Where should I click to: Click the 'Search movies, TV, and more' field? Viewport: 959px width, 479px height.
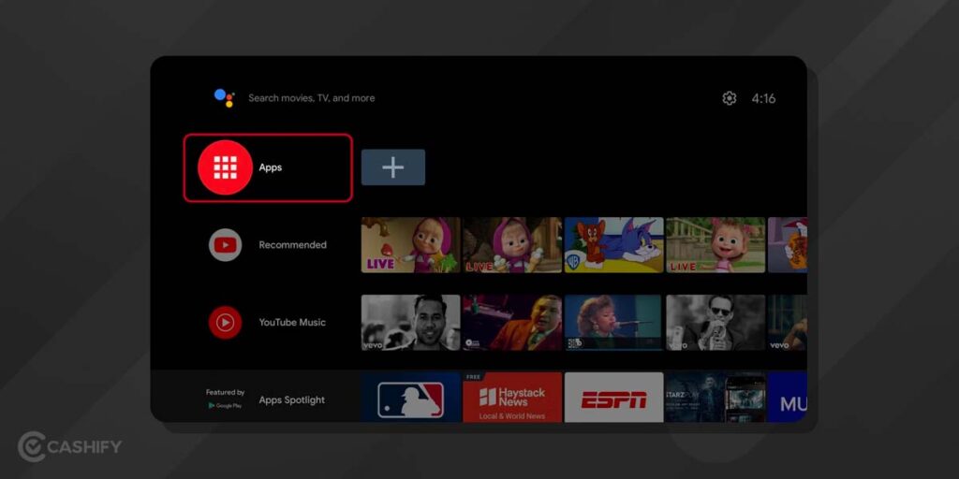point(311,98)
